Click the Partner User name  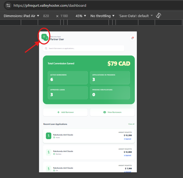click(x=57, y=39)
